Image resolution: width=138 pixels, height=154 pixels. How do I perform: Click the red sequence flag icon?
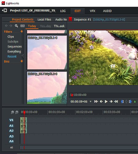[x=70, y=19]
